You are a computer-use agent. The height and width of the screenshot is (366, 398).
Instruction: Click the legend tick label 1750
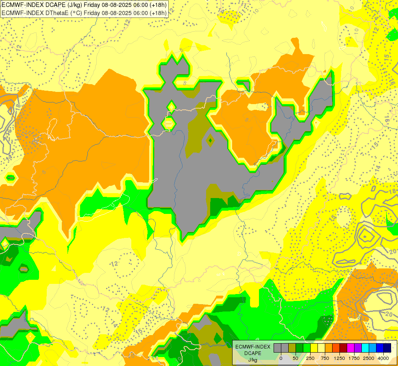point(354,358)
